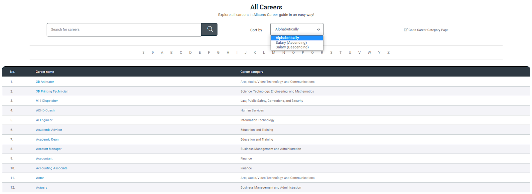Open the AI Engineer career link

(x=44, y=120)
